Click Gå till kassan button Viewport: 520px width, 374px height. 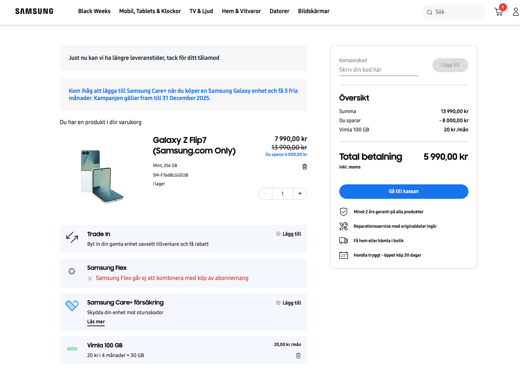pos(403,191)
